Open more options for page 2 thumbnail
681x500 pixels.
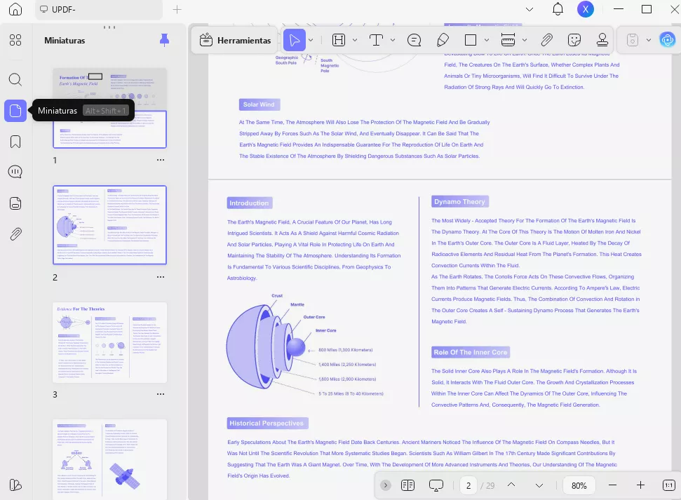click(x=161, y=277)
